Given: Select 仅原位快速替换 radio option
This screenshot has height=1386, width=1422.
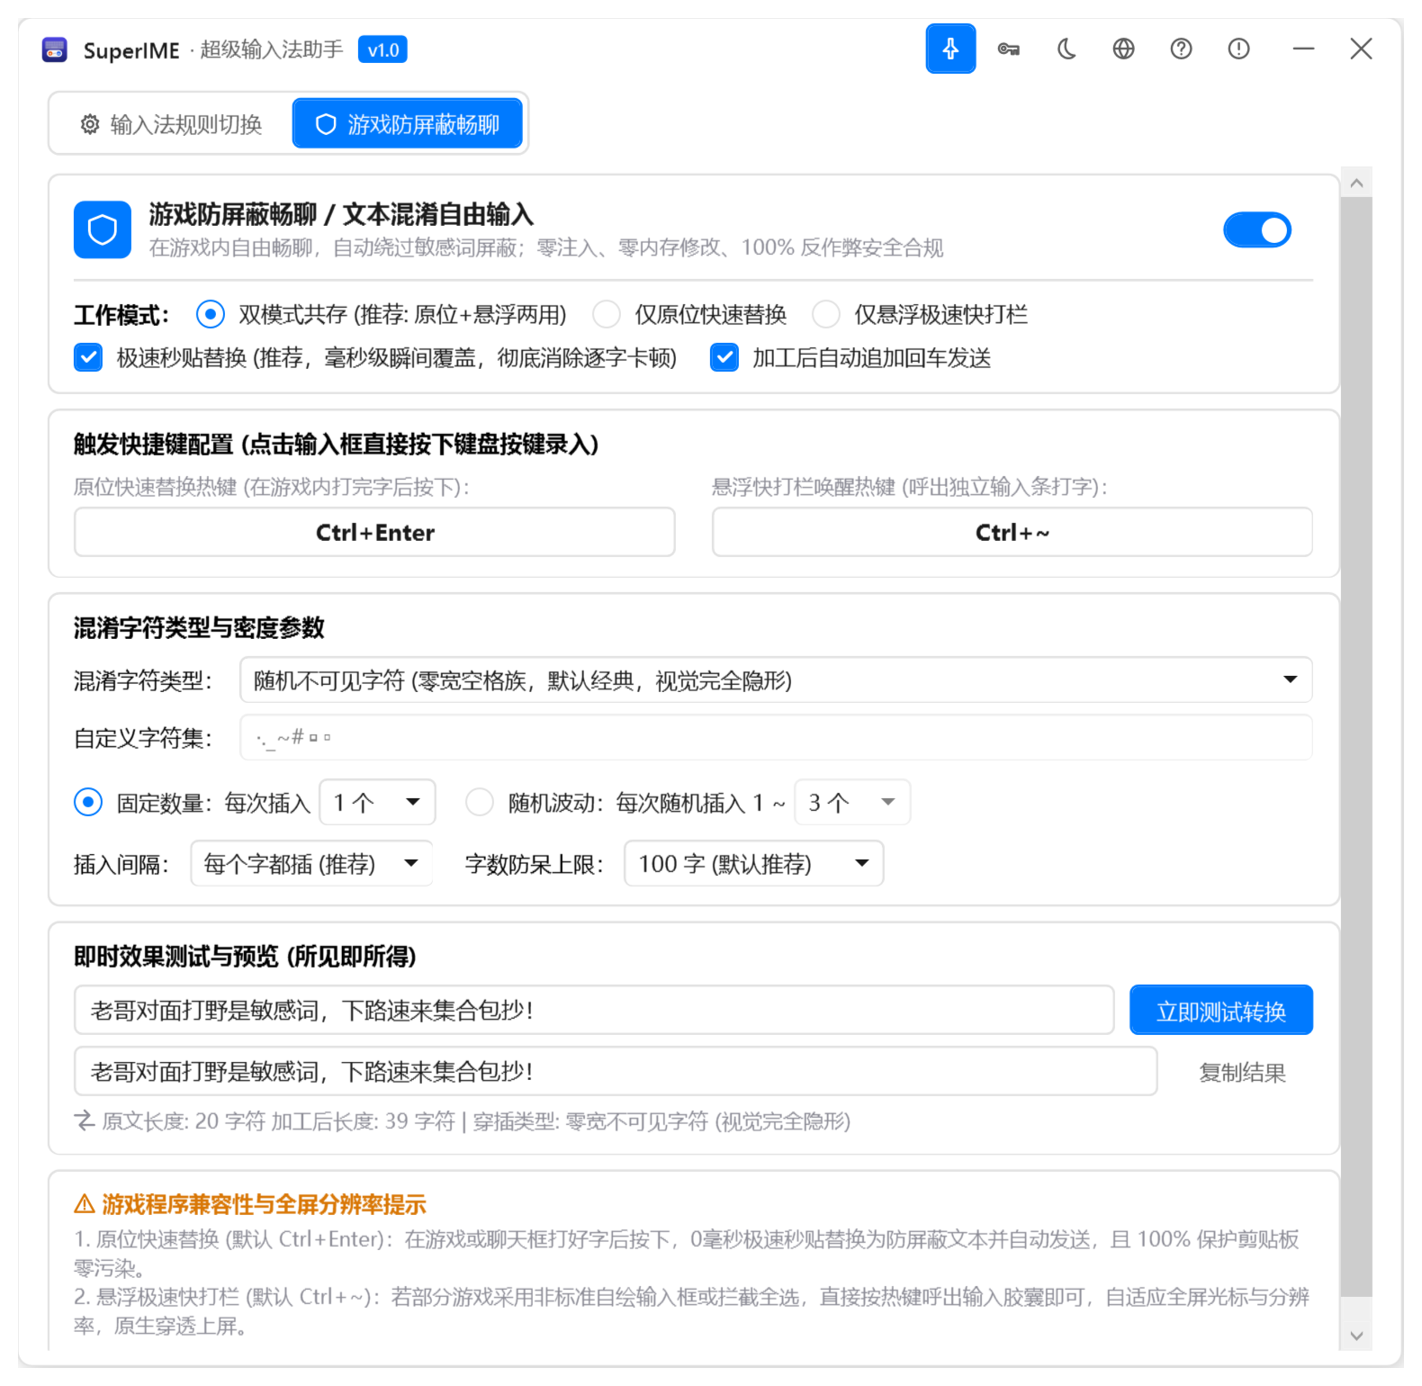Looking at the screenshot, I should pos(607,314).
